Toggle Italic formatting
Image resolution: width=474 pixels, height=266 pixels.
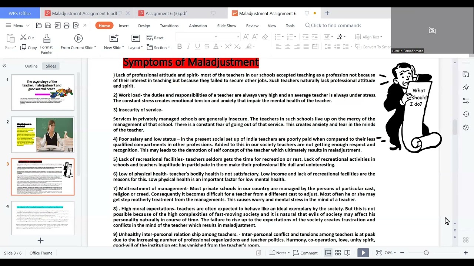188,47
